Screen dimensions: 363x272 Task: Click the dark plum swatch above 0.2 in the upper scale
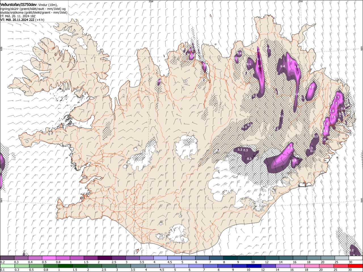coord(7,258)
